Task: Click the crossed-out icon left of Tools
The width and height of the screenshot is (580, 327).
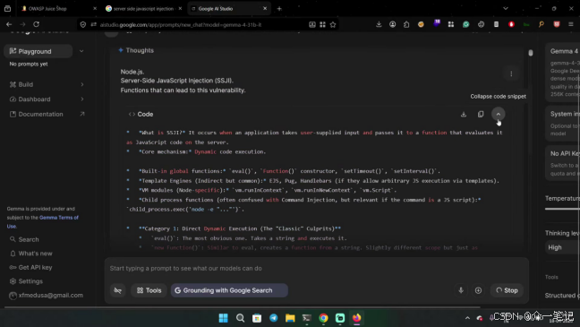Action: tap(117, 290)
